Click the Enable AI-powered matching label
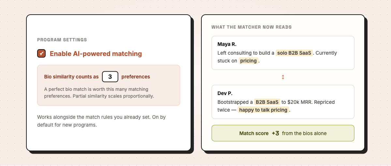The height and width of the screenshot is (166, 391). [96, 54]
